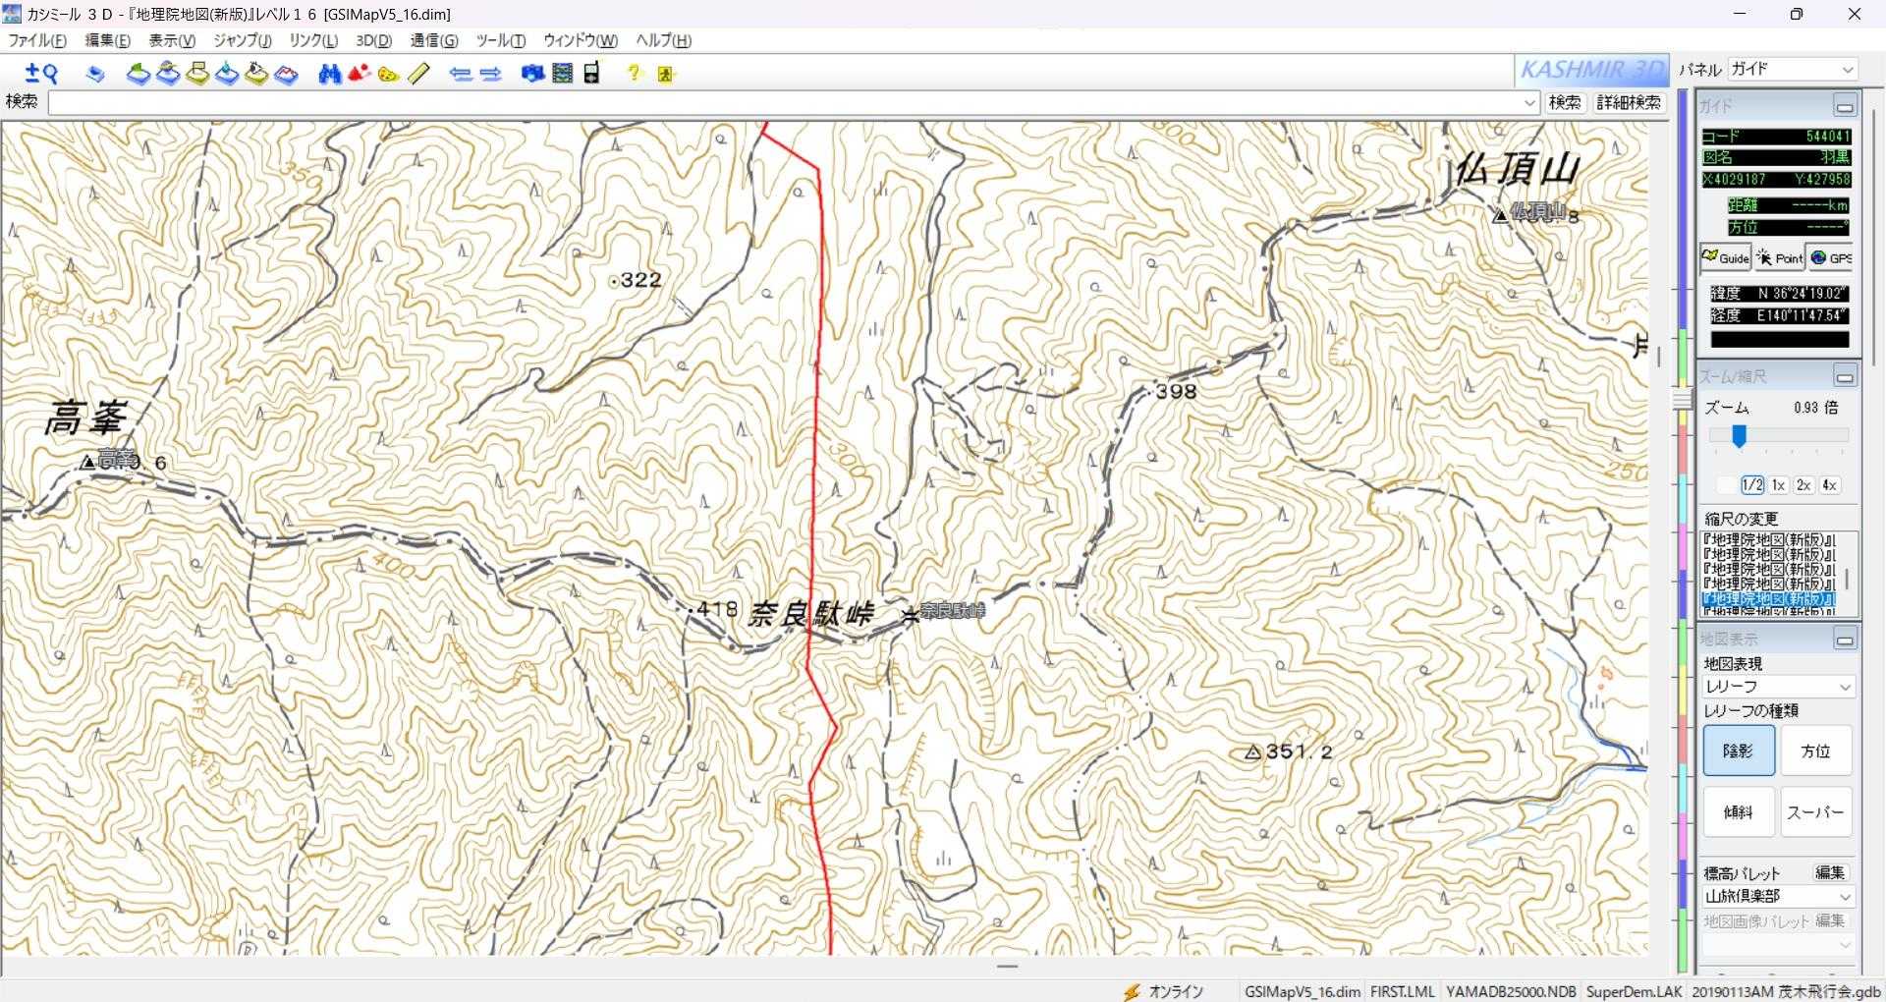This screenshot has height=1002, width=1886.
Task: Select the 陰影 relief type
Action: pos(1738,751)
